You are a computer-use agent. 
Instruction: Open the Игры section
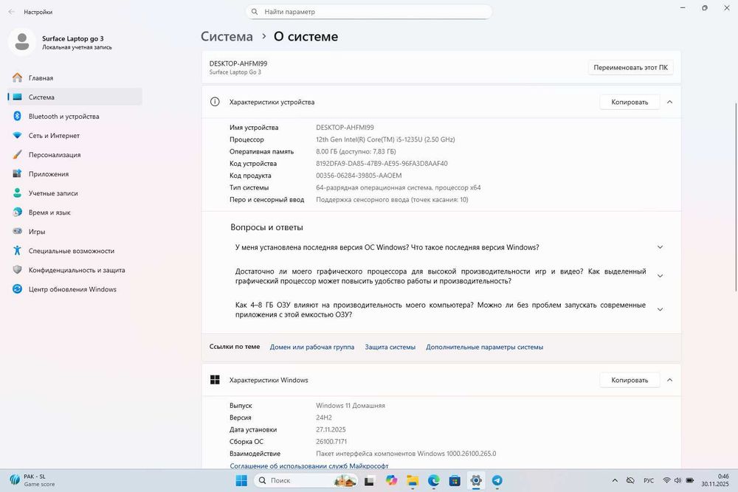(75, 232)
